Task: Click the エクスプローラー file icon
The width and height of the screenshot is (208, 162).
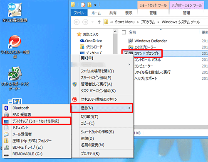Action: (131, 47)
